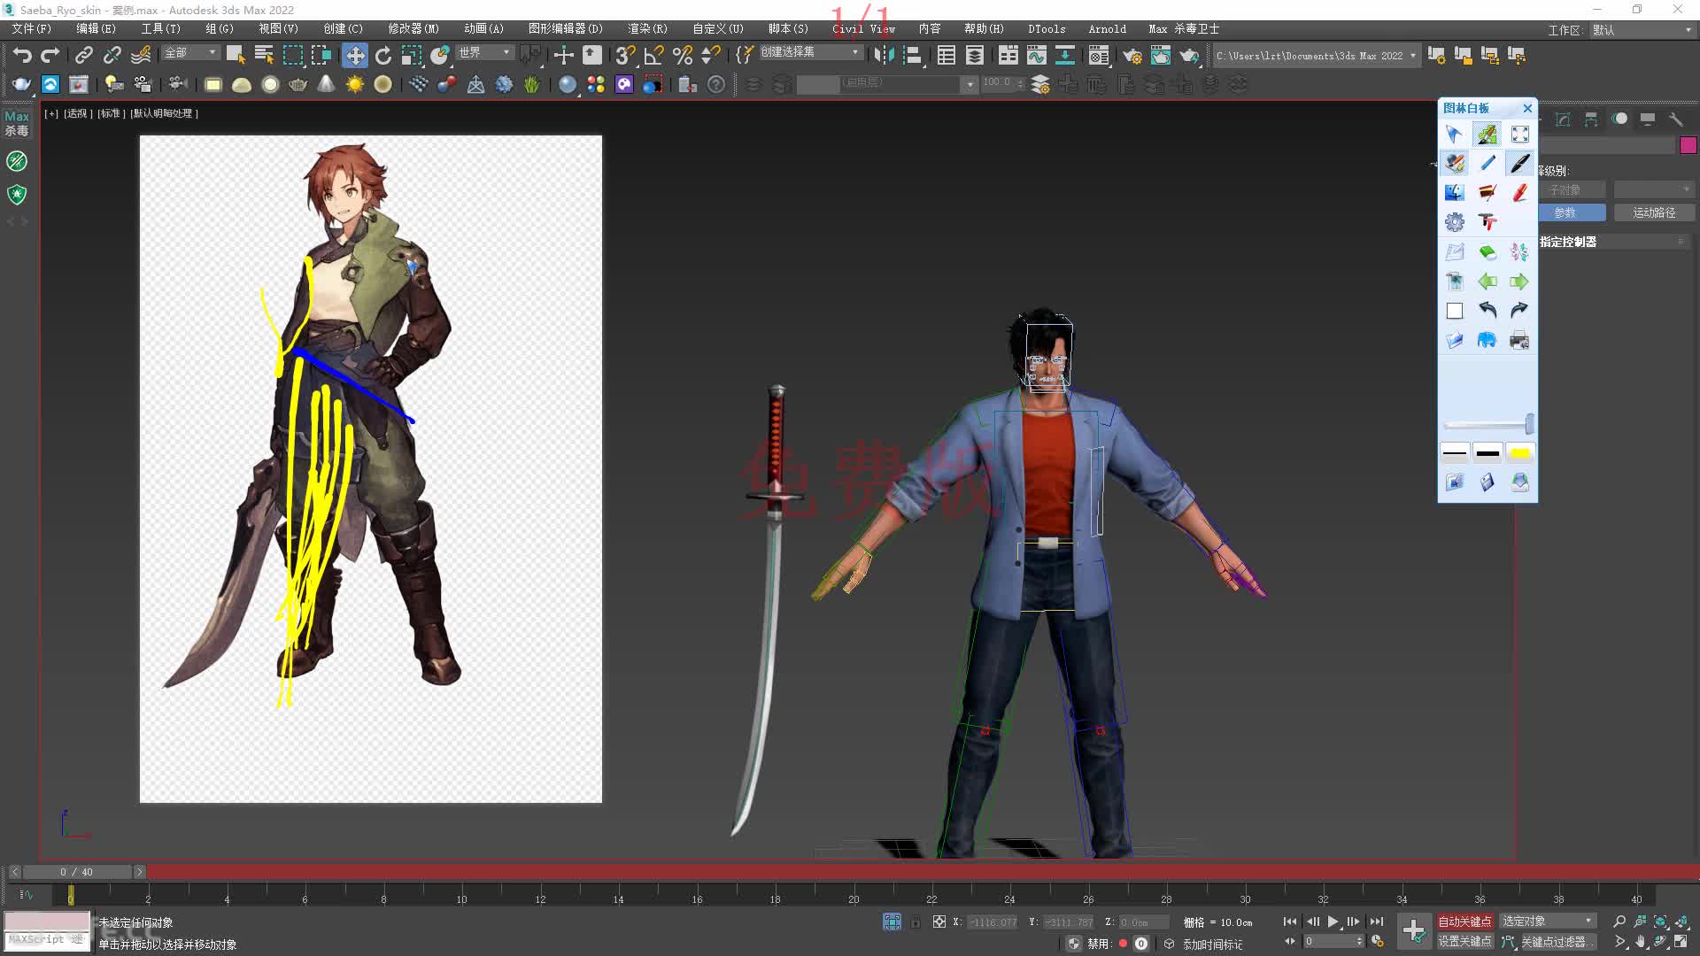1700x956 pixels.
Task: Pick the red marker in whiteboard panel
Action: (1520, 192)
